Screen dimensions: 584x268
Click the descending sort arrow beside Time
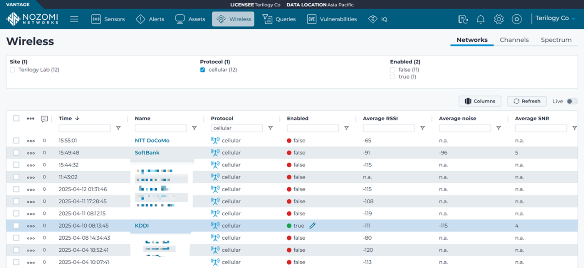coord(77,118)
